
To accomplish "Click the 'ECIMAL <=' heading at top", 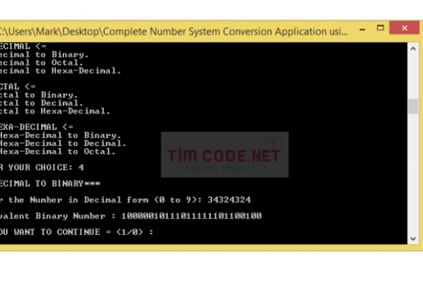I will pyautogui.click(x=23, y=47).
